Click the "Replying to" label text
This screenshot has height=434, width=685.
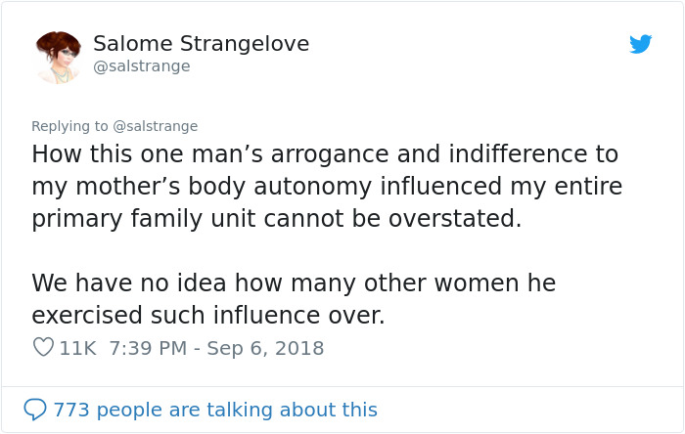(x=69, y=126)
